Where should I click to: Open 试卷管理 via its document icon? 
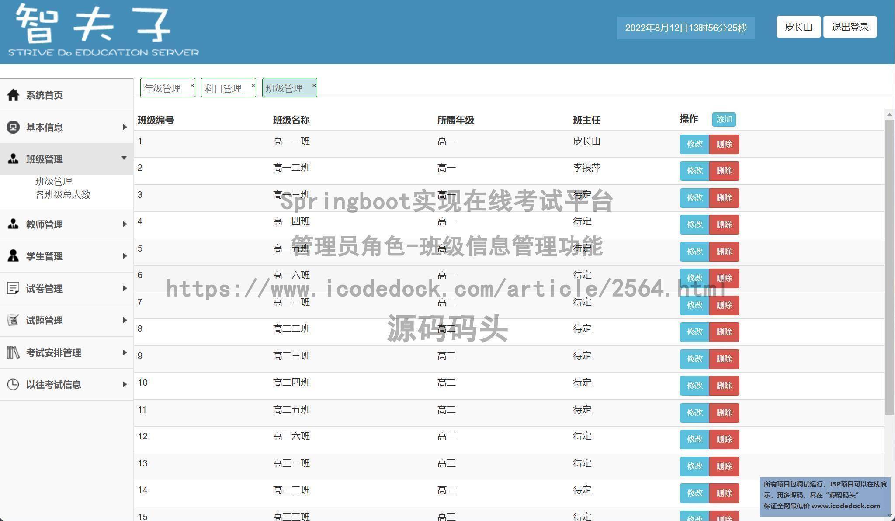tap(13, 288)
